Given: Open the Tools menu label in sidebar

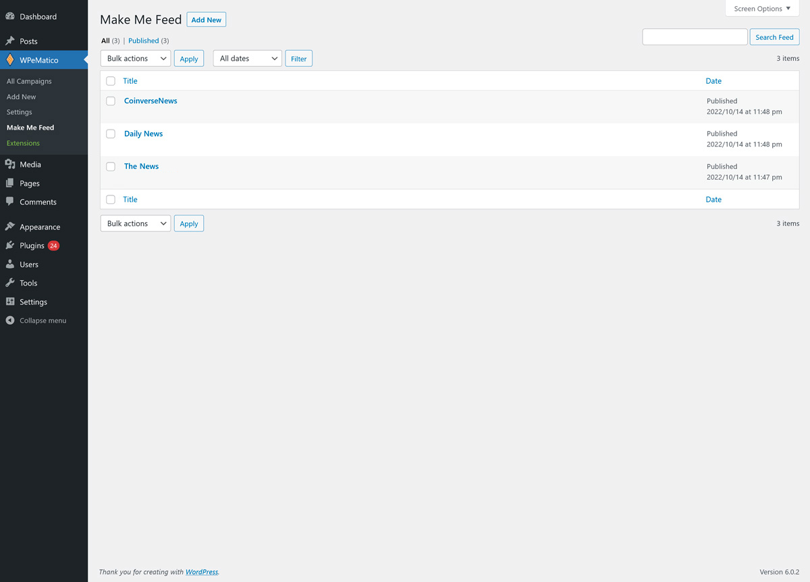Looking at the screenshot, I should pyautogui.click(x=28, y=283).
